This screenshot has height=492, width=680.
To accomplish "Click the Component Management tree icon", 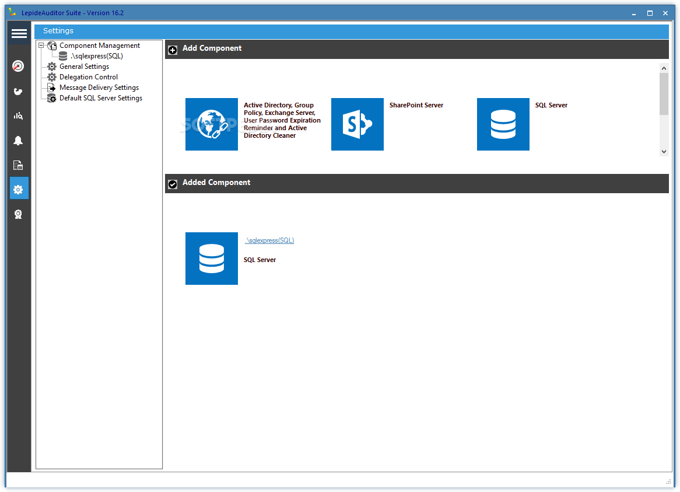I will (52, 46).
